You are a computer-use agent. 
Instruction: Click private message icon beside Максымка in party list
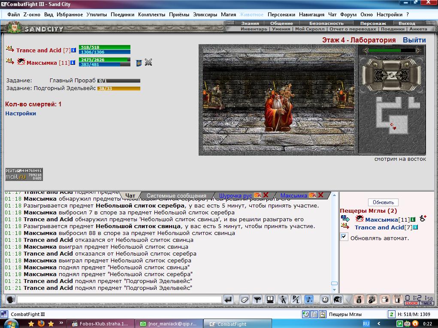(x=10, y=61)
